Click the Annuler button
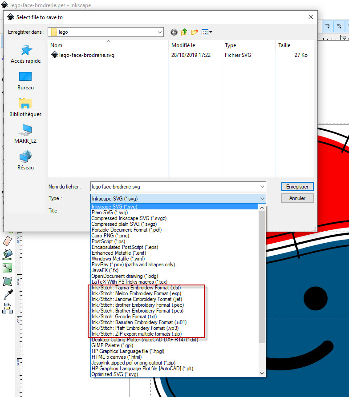The width and height of the screenshot is (349, 397). coord(297,198)
